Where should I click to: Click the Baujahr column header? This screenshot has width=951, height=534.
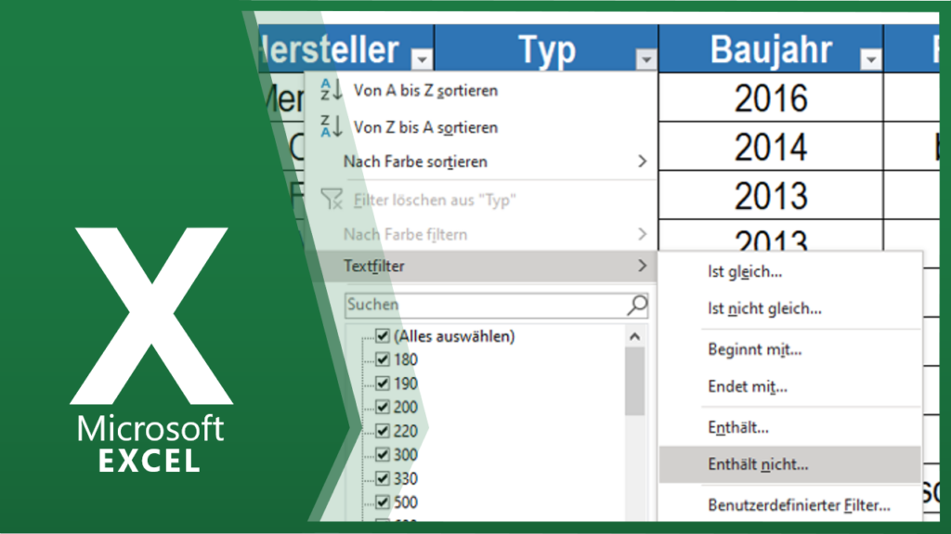pyautogui.click(x=771, y=48)
